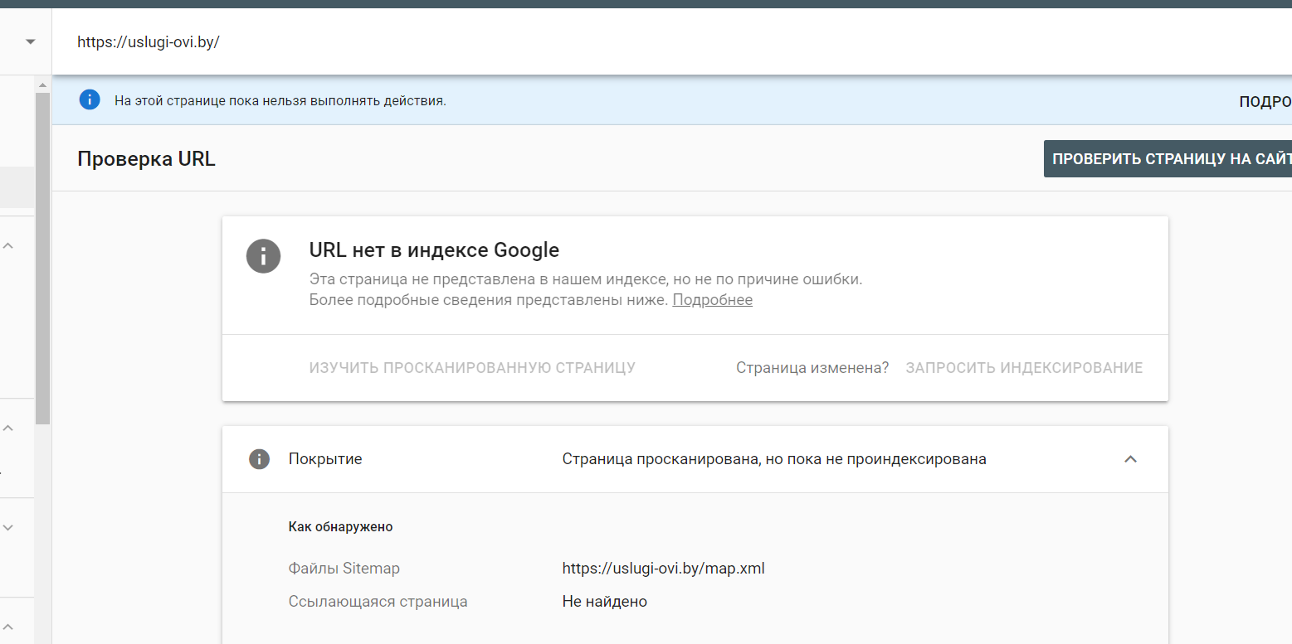This screenshot has height=644, width=1292.
Task: Collapse the second sidebar section chevron
Action: click(8, 429)
